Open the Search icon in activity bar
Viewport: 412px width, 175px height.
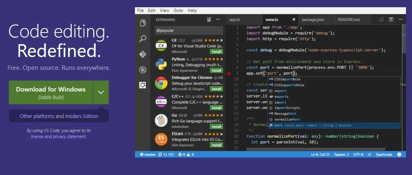coord(143,39)
